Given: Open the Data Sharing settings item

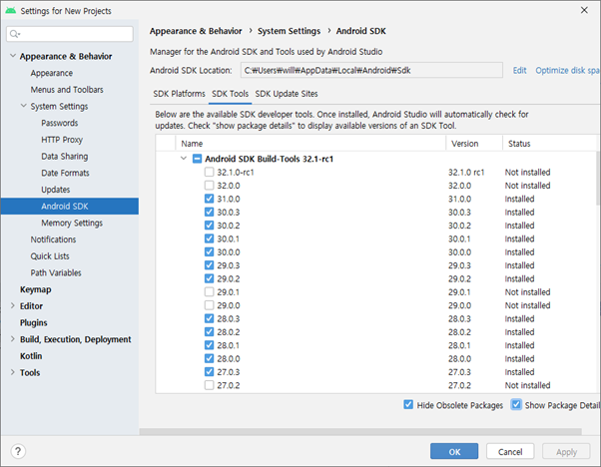Looking at the screenshot, I should coord(64,157).
